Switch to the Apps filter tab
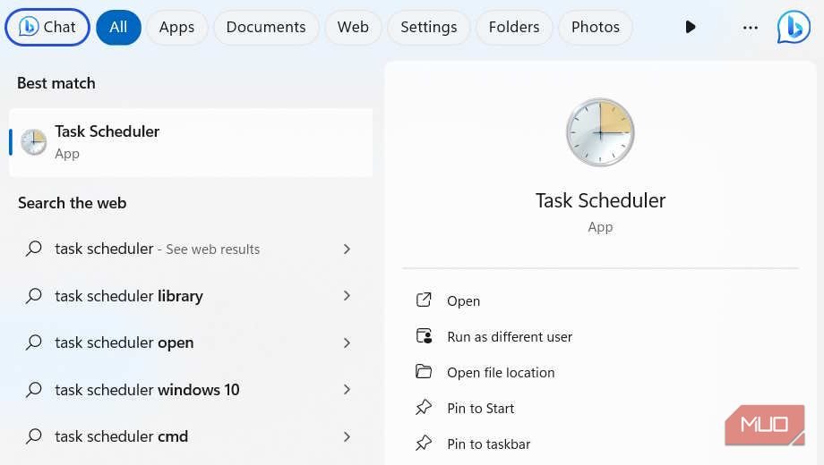This screenshot has height=465, width=824. coord(176,27)
